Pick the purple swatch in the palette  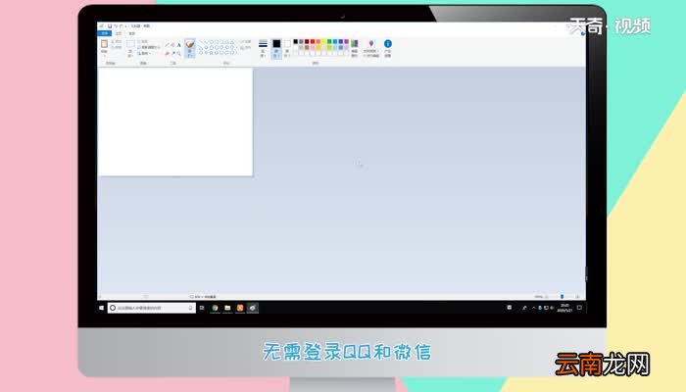[347, 41]
